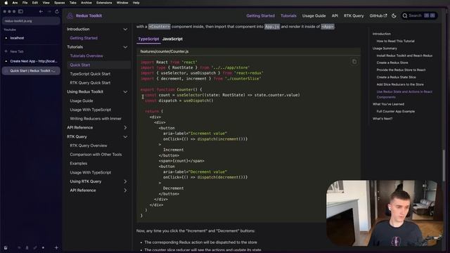This screenshot has width=450, height=253.
Task: Select the Quick Start Redux Toolkit browser tab
Action: (31, 71)
